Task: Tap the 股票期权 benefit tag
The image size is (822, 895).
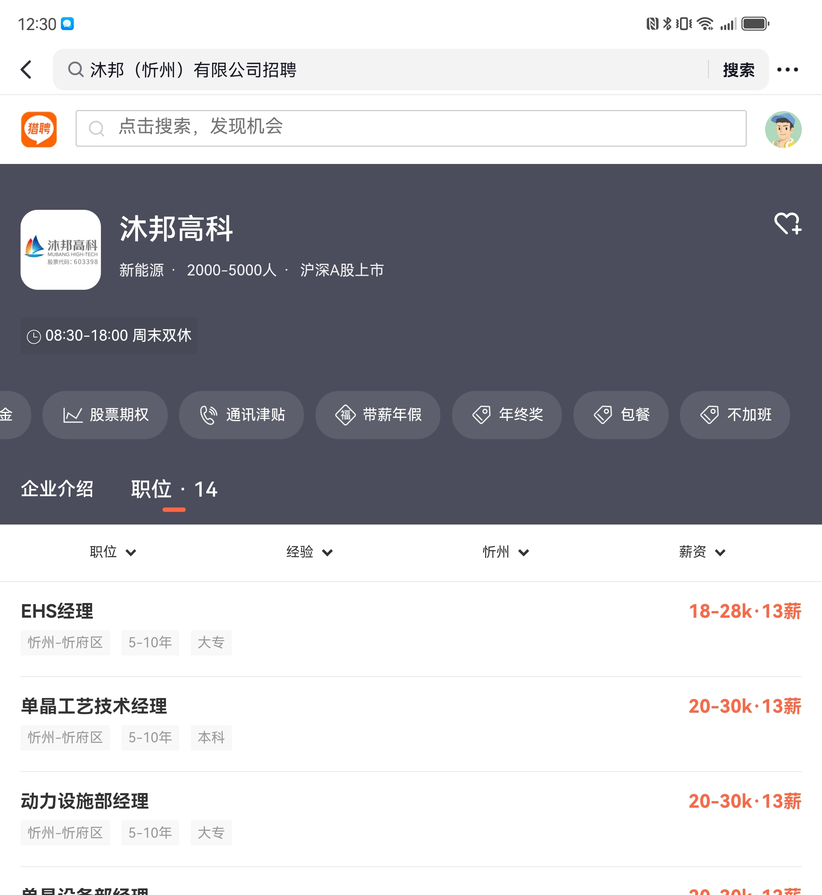Action: tap(105, 415)
